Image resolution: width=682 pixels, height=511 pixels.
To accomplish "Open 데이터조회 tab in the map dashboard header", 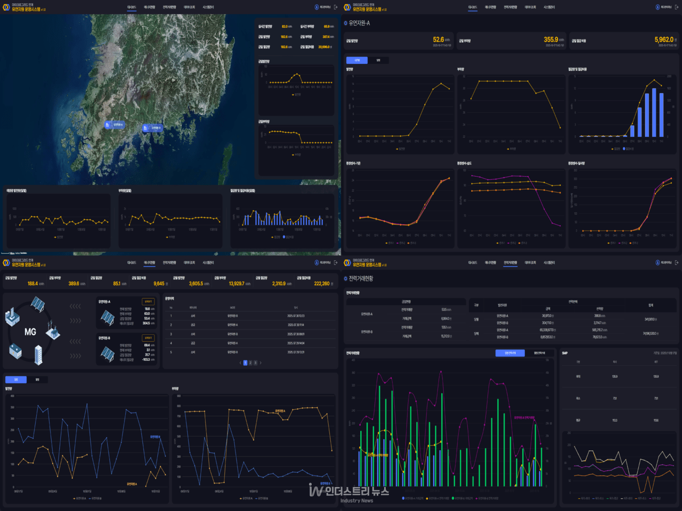I will coord(189,7).
